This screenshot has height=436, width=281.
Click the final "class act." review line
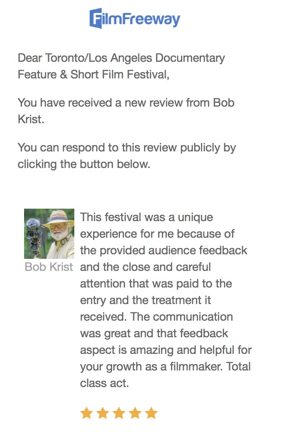click(x=105, y=383)
